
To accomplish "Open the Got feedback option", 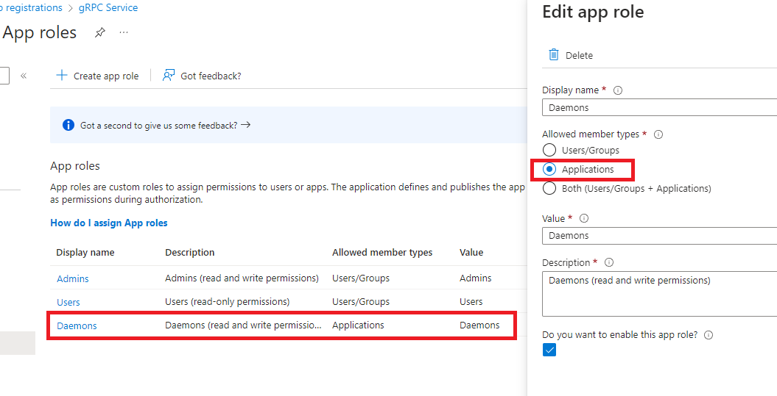I will point(202,76).
